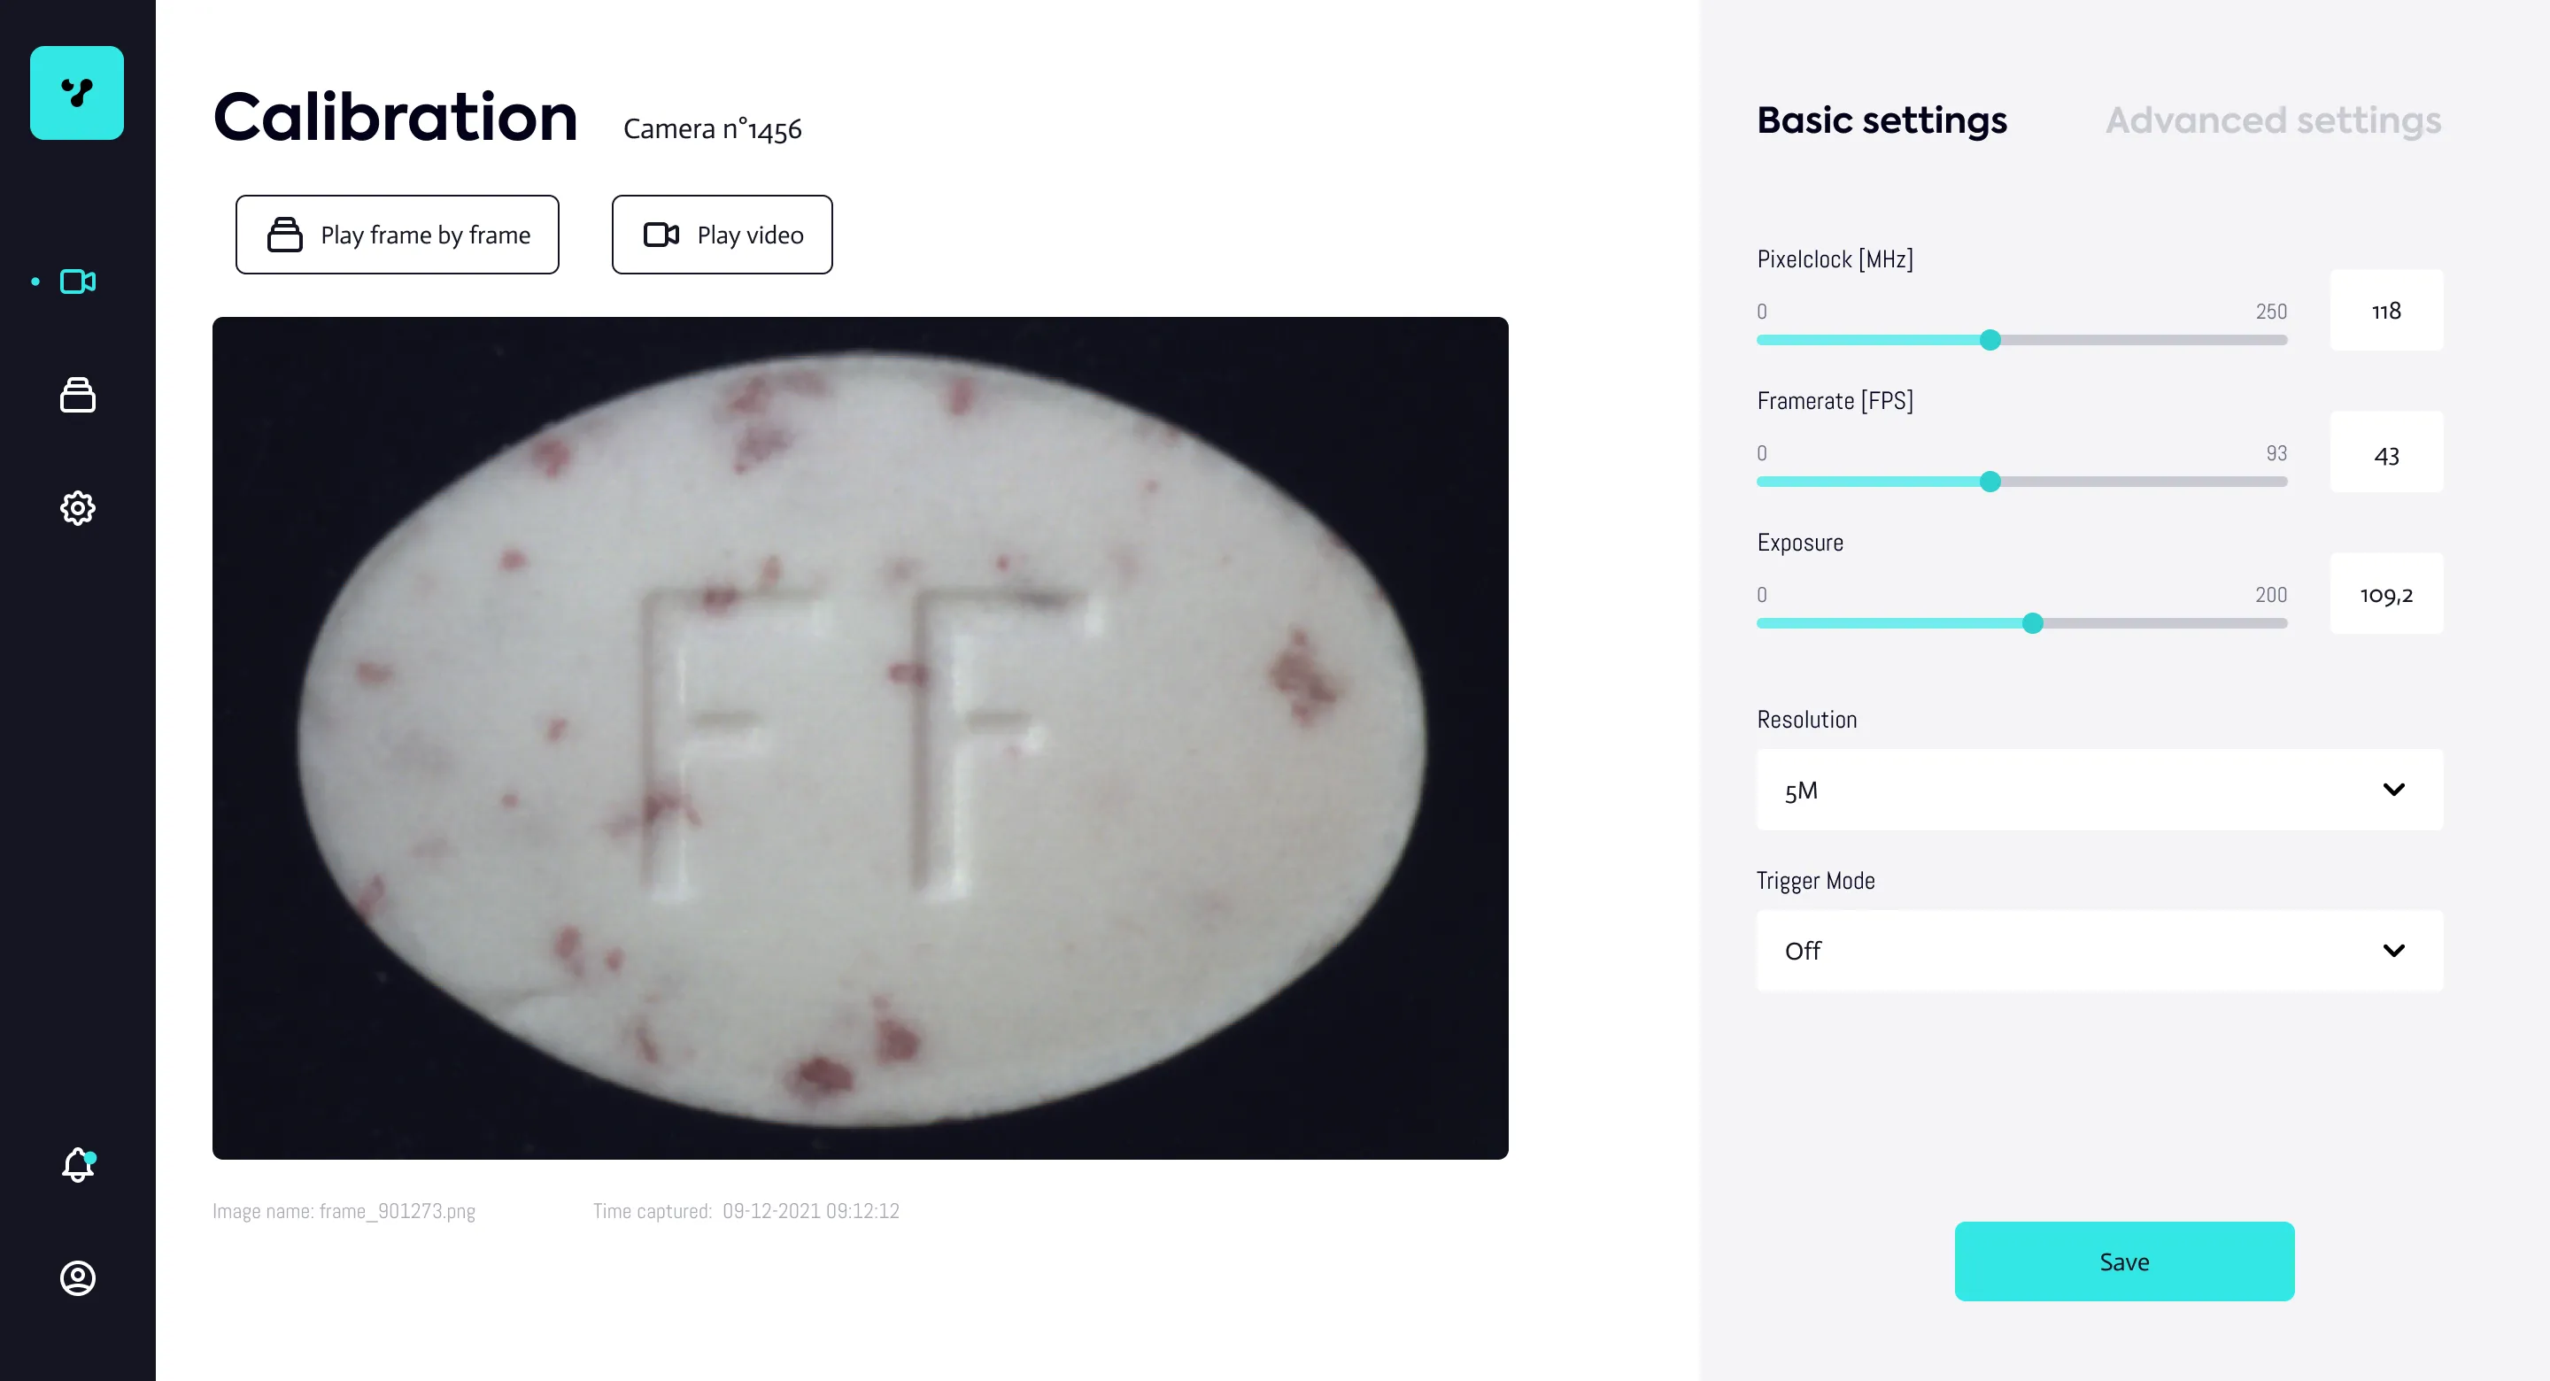Click the Pixelclock value field showing 118
Image resolution: width=2550 pixels, height=1381 pixels.
(2385, 311)
